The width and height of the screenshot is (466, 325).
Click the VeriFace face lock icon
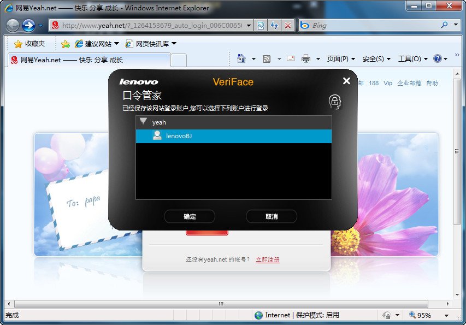(335, 101)
